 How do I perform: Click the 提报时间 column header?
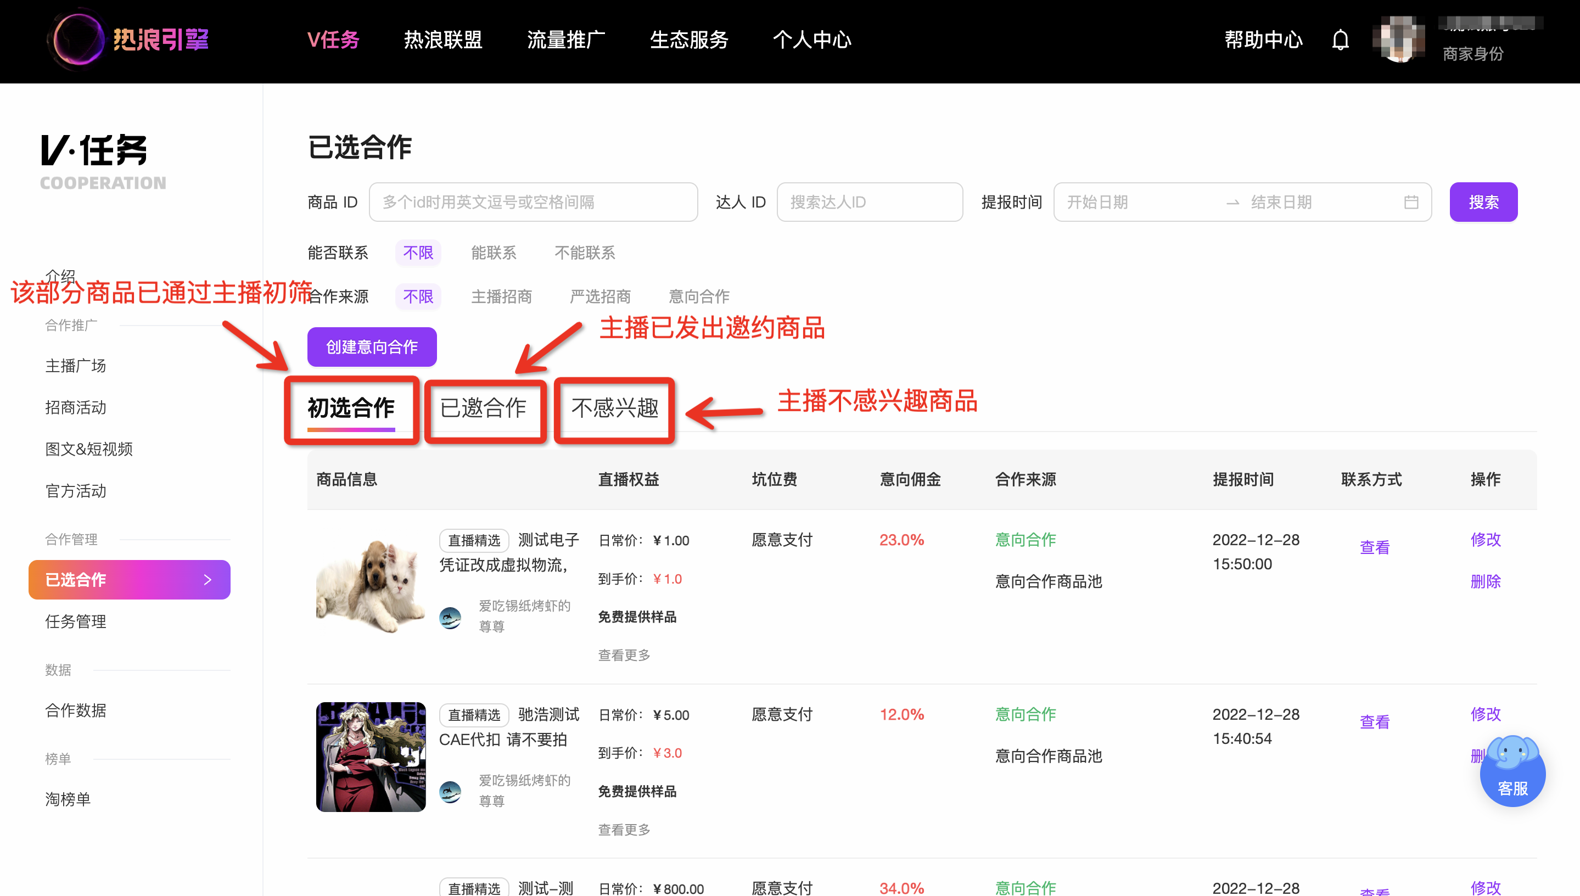point(1243,479)
